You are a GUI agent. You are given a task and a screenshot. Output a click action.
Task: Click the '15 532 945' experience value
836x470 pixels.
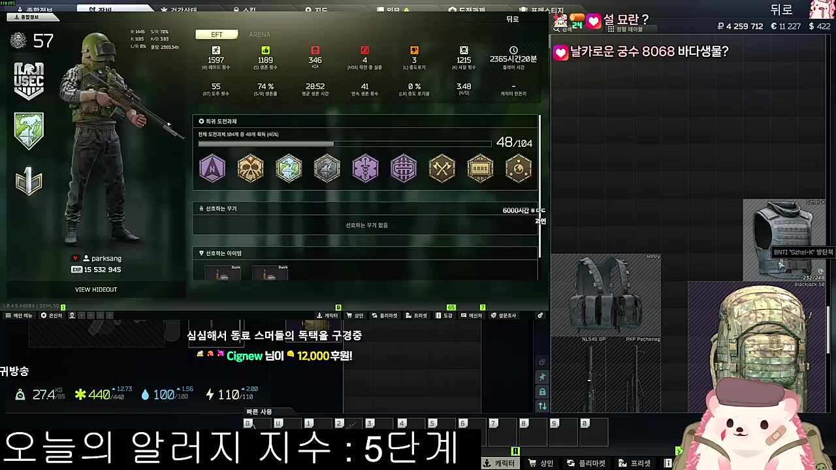103,270
